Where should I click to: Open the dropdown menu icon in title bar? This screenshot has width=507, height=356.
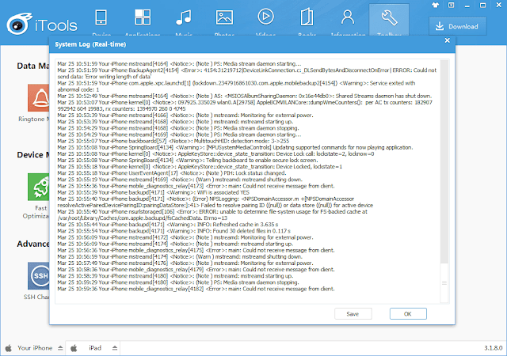point(451,5)
